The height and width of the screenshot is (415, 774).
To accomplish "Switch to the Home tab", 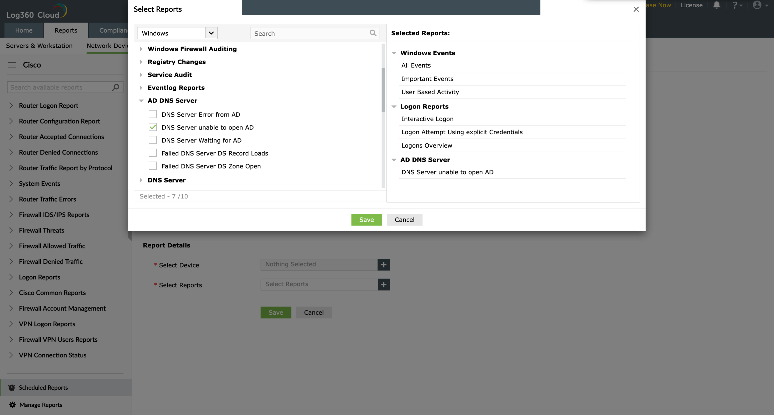I will (x=23, y=30).
